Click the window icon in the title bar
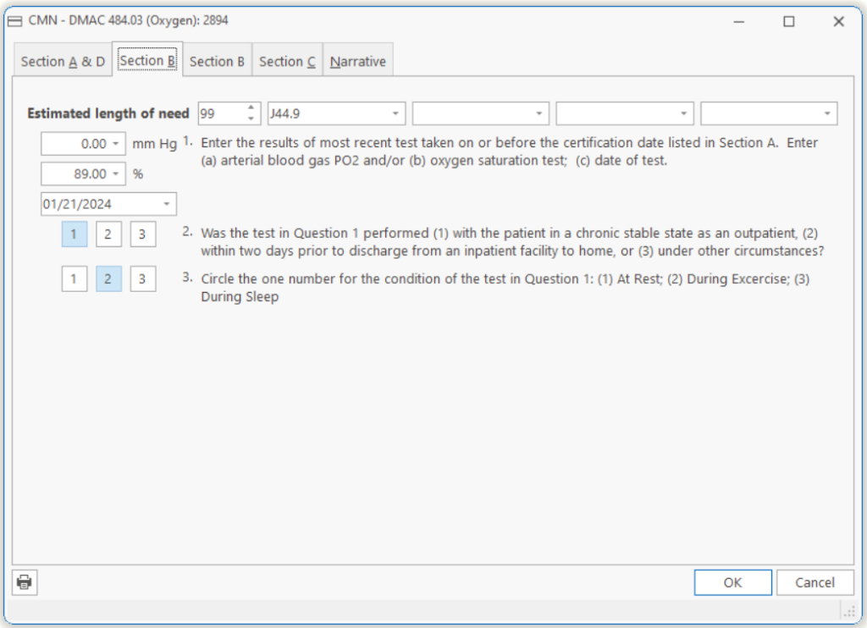The width and height of the screenshot is (867, 628). point(14,21)
